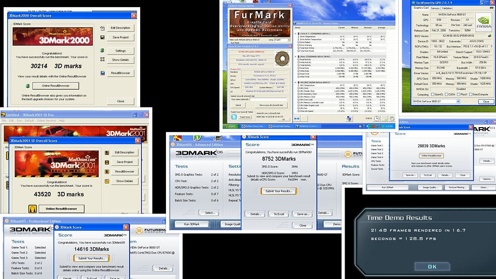Click ResultBrowser icon in 3DMark2000 dialog
The image size is (496, 279).
pos(102,73)
